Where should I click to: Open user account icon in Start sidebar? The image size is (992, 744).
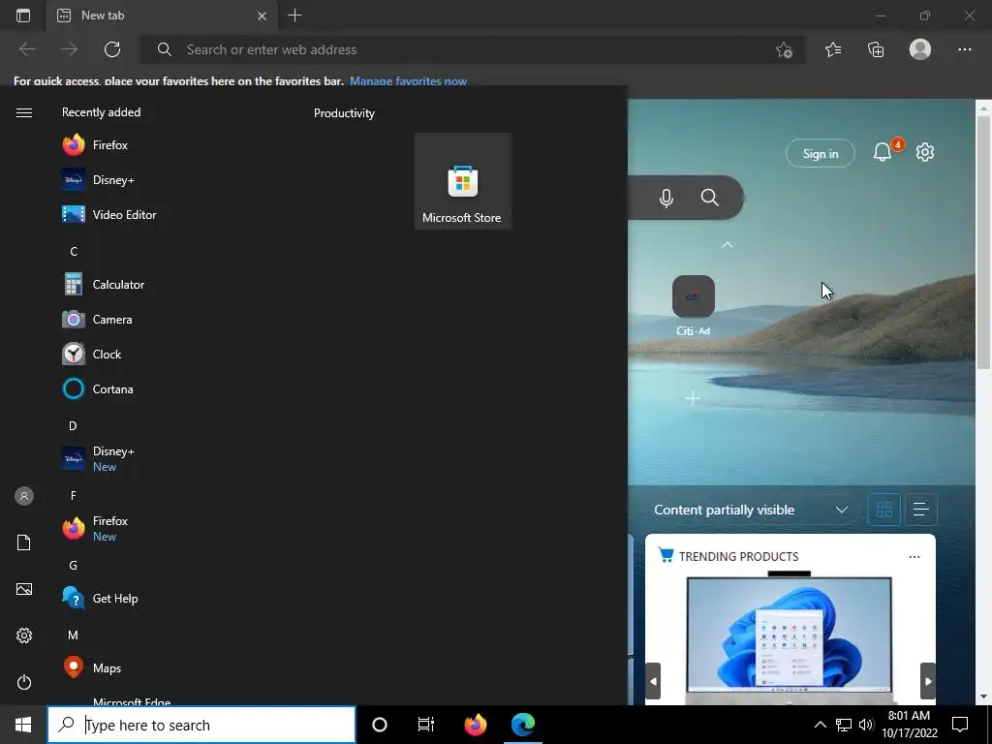point(24,496)
